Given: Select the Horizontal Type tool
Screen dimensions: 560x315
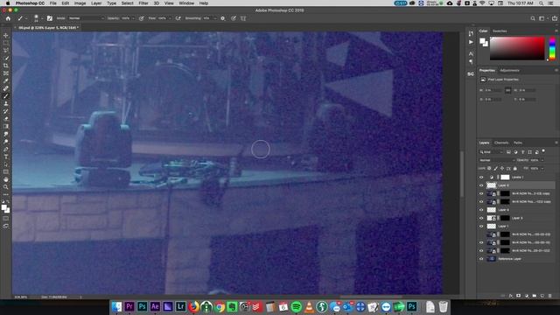Looking at the screenshot, I should tap(6, 157).
